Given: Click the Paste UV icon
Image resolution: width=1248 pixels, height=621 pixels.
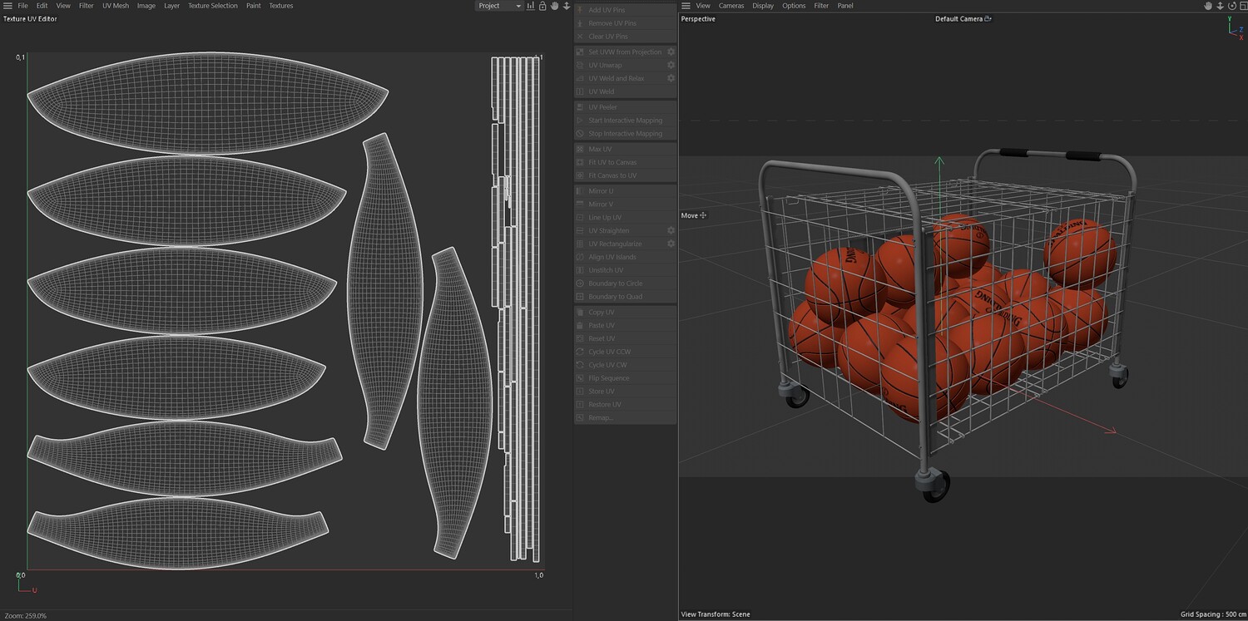Looking at the screenshot, I should tap(580, 325).
